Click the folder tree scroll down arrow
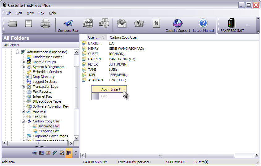The width and height of the screenshot is (261, 166). click(76, 138)
